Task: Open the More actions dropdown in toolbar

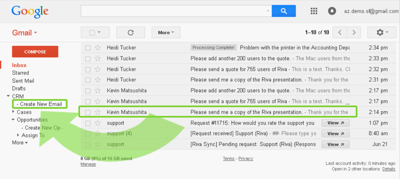Action: point(166,33)
